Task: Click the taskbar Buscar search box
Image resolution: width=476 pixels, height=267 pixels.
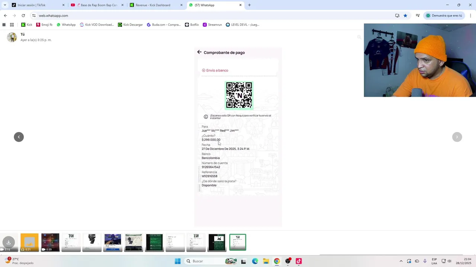Action: pos(211,261)
